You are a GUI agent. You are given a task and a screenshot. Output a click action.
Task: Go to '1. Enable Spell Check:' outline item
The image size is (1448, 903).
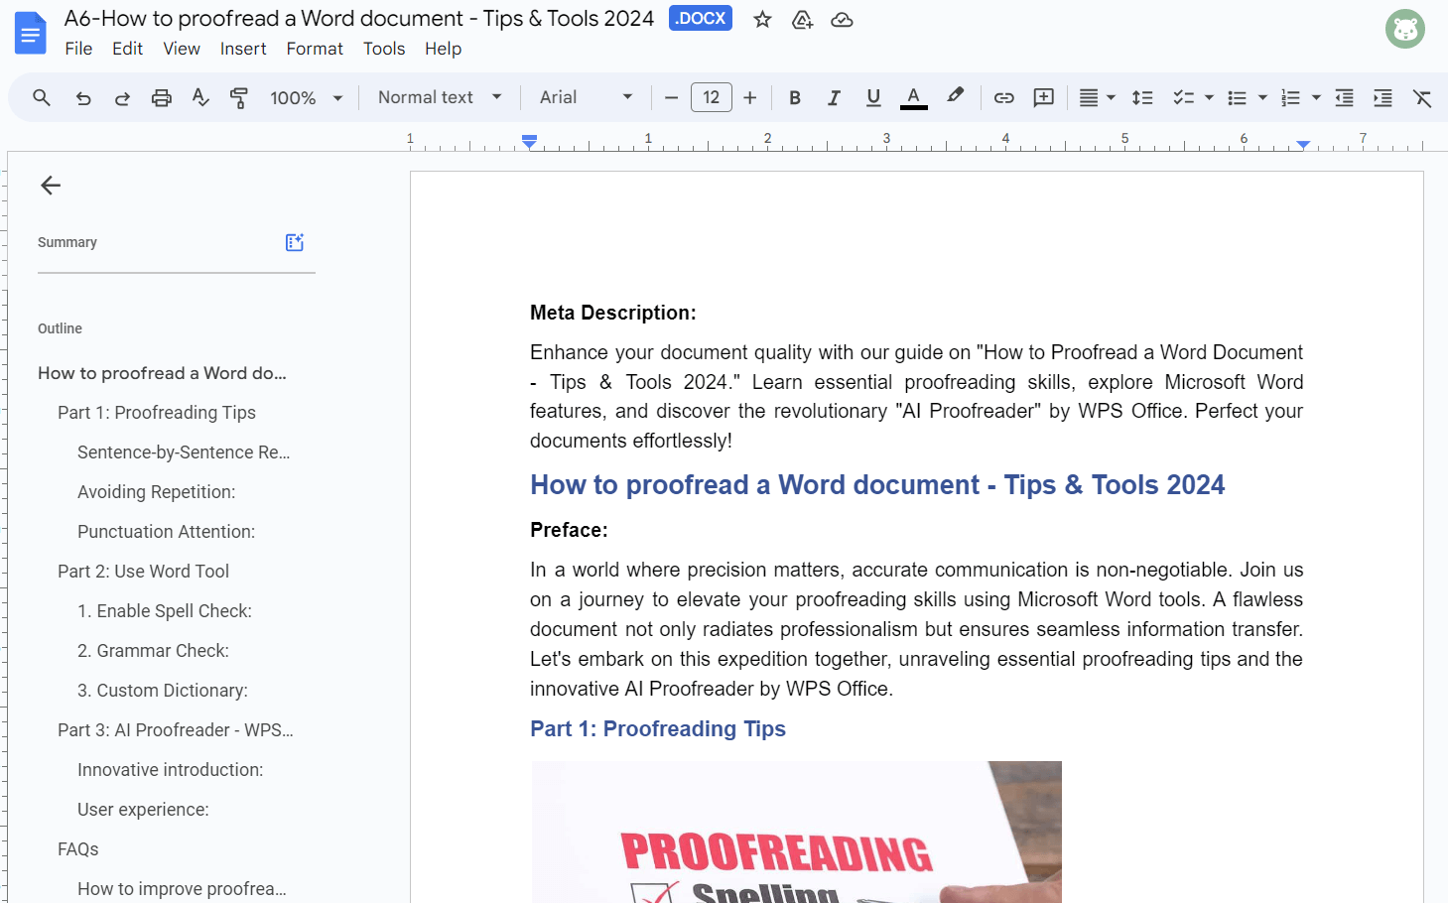click(x=165, y=611)
